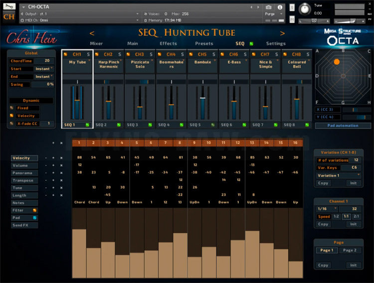Click the orange XY pad cursor dot
374x283 pixels.
(337, 62)
